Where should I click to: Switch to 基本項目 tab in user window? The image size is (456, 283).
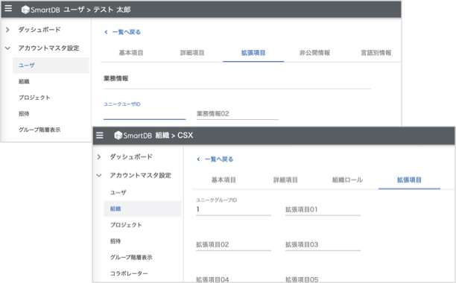[131, 53]
